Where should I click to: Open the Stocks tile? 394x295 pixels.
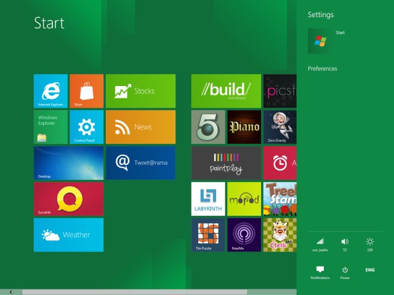140,91
